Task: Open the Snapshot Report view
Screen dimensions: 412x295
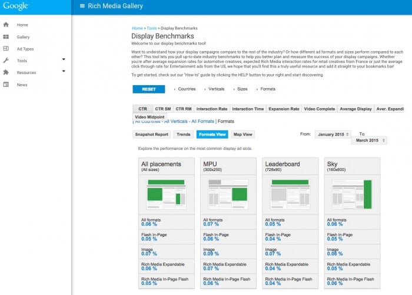Action: point(152,135)
